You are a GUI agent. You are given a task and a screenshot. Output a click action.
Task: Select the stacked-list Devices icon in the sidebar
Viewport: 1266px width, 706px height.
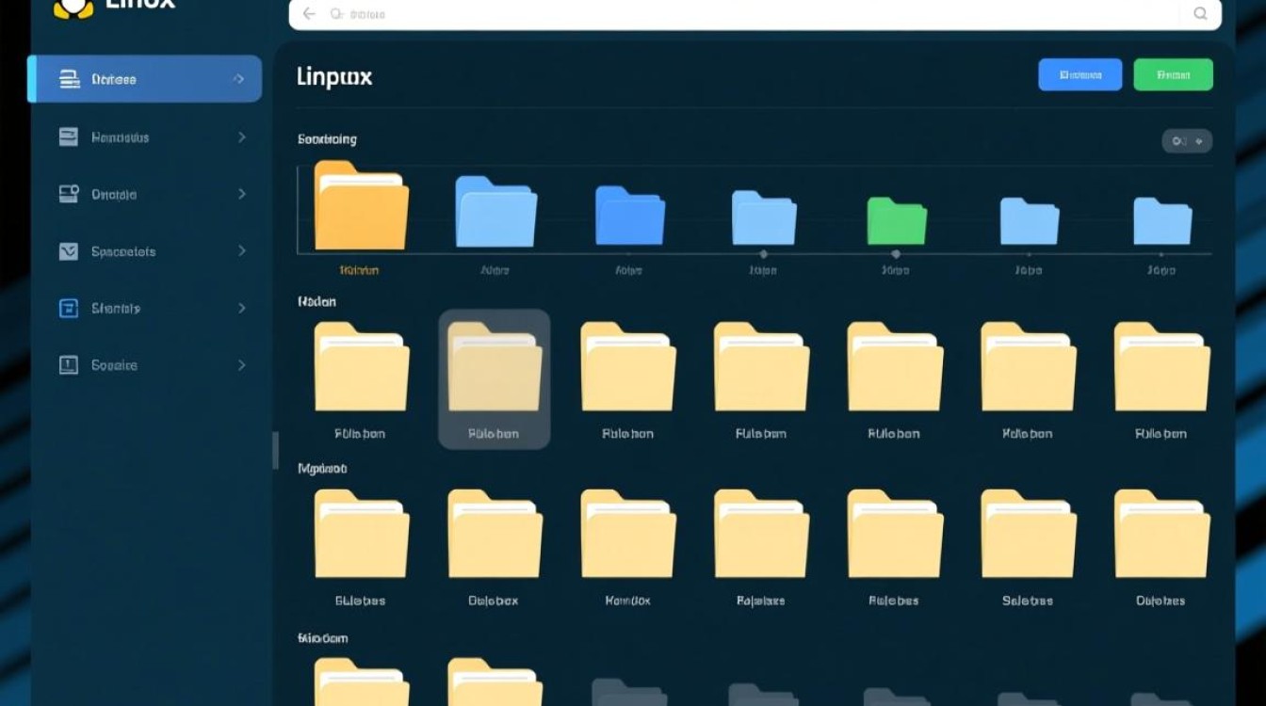click(x=68, y=78)
